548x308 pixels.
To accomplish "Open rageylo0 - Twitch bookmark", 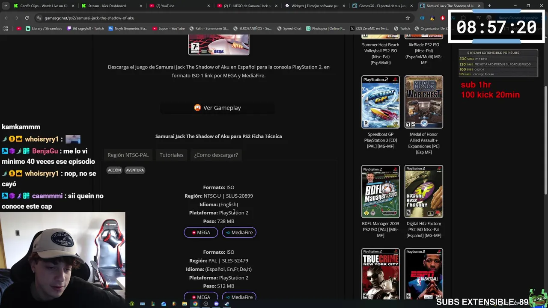I will pos(85,28).
